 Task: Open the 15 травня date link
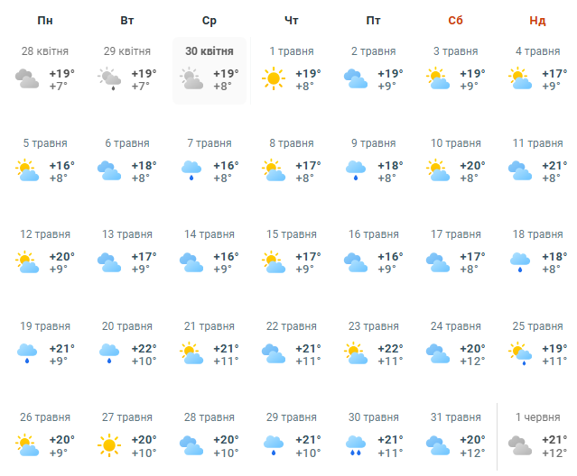coord(292,234)
